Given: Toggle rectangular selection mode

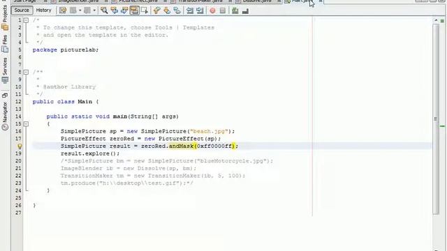Looking at the screenshot, I should [145, 10].
